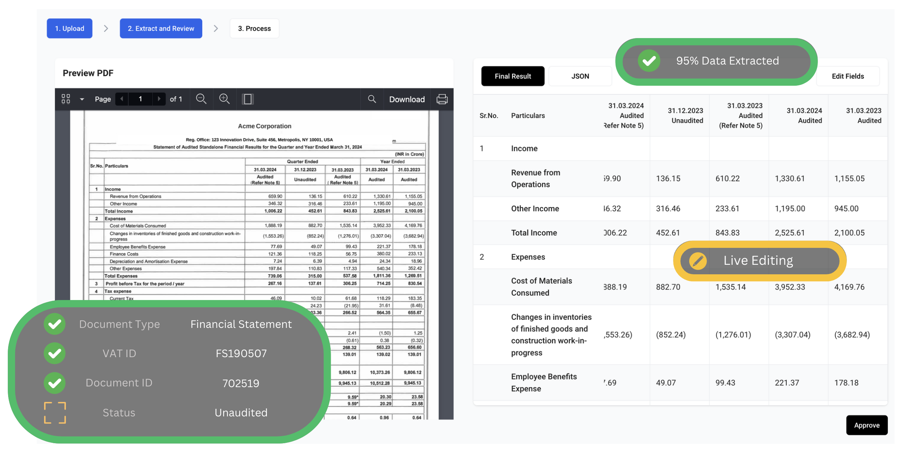Click the Expenses section row label
This screenshot has height=452, width=923.
[528, 257]
